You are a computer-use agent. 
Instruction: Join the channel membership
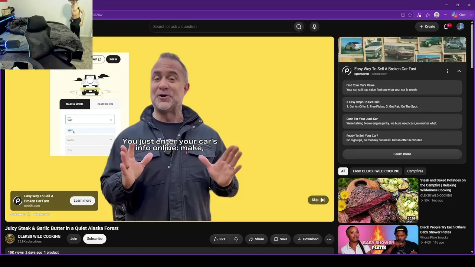click(74, 239)
